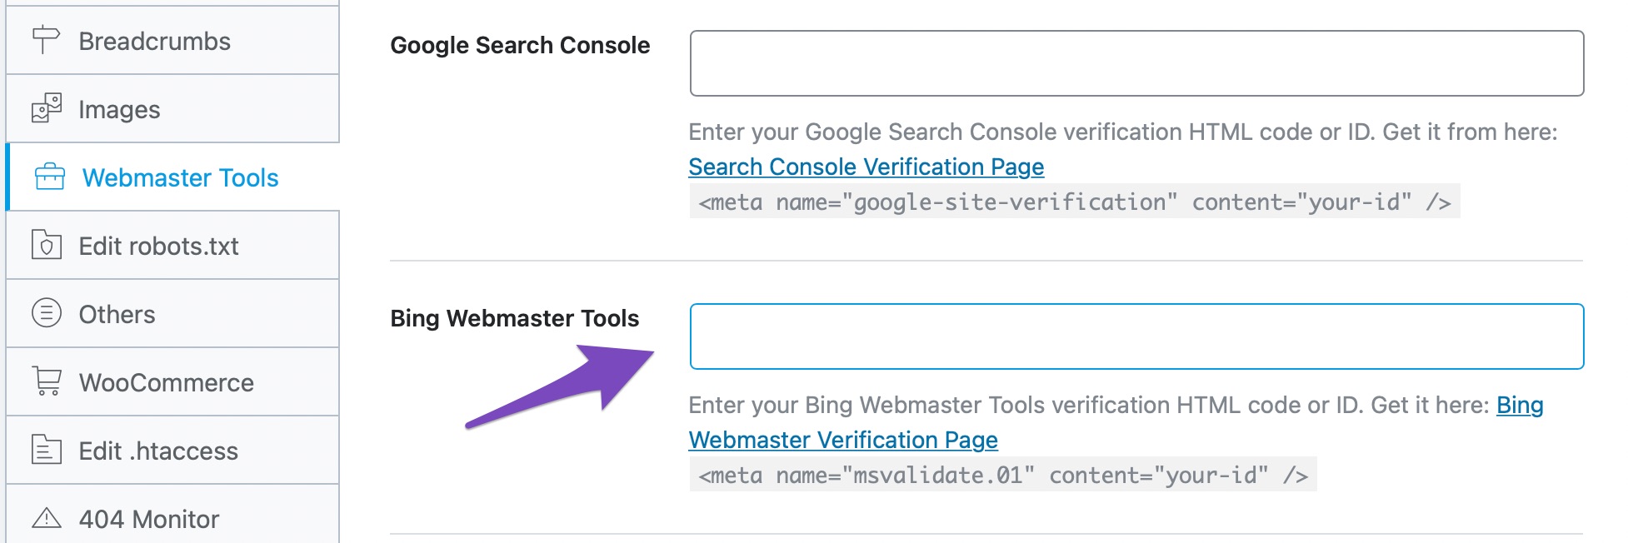Image resolution: width=1628 pixels, height=543 pixels.
Task: Click into the Bing Webmaster Tools field
Action: point(1136,336)
